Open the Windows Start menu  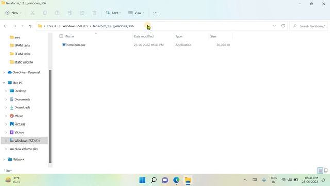pyautogui.click(x=142, y=180)
